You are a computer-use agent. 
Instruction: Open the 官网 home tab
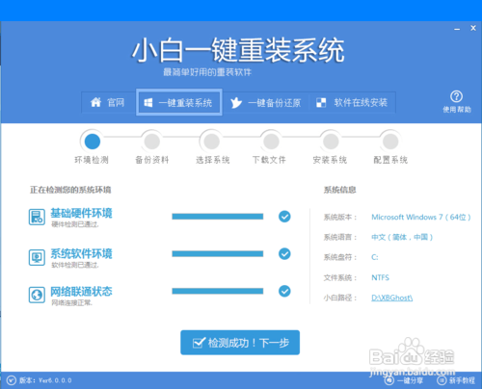[x=109, y=103]
